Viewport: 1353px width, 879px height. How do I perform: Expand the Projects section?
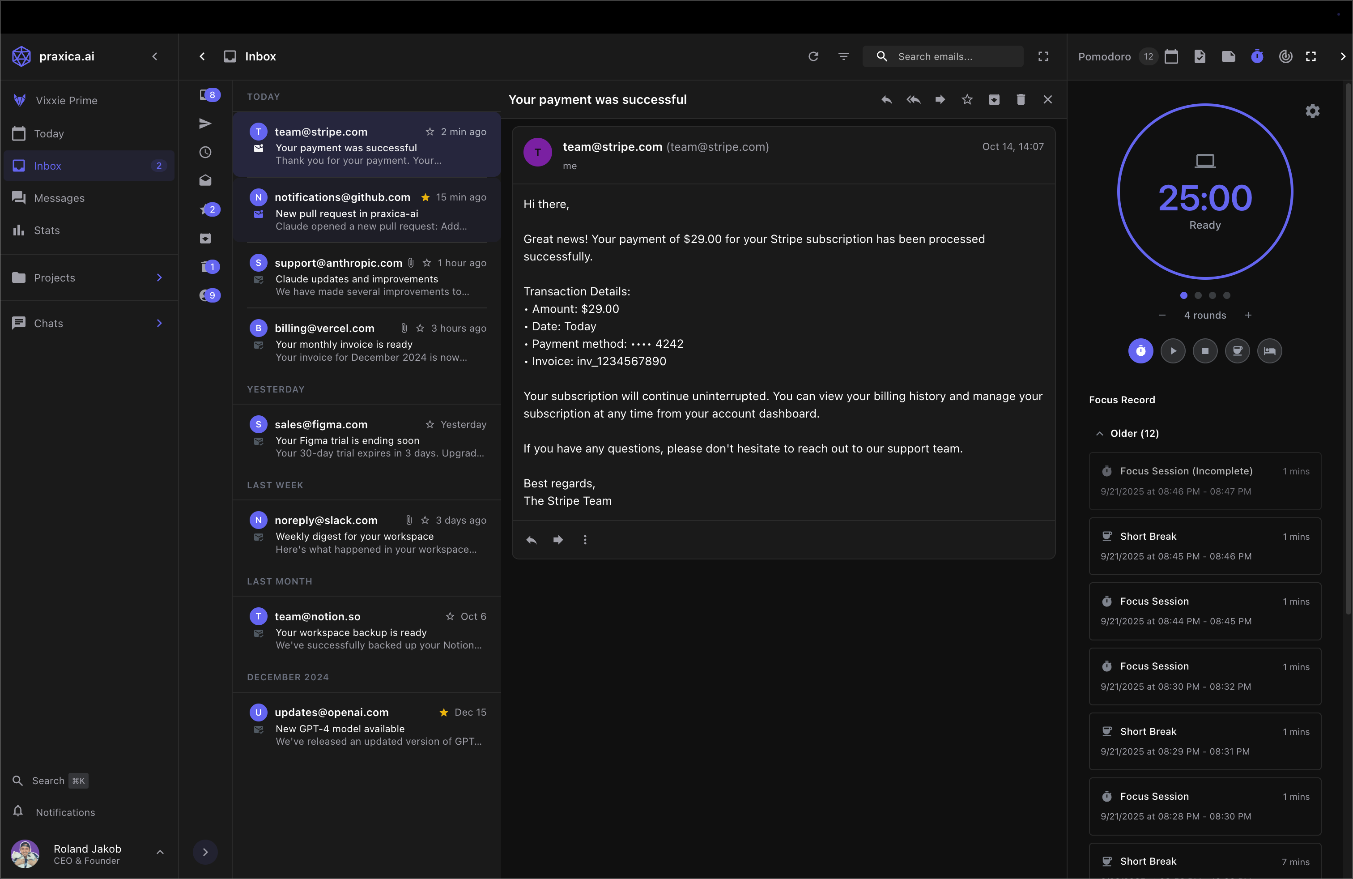click(159, 277)
